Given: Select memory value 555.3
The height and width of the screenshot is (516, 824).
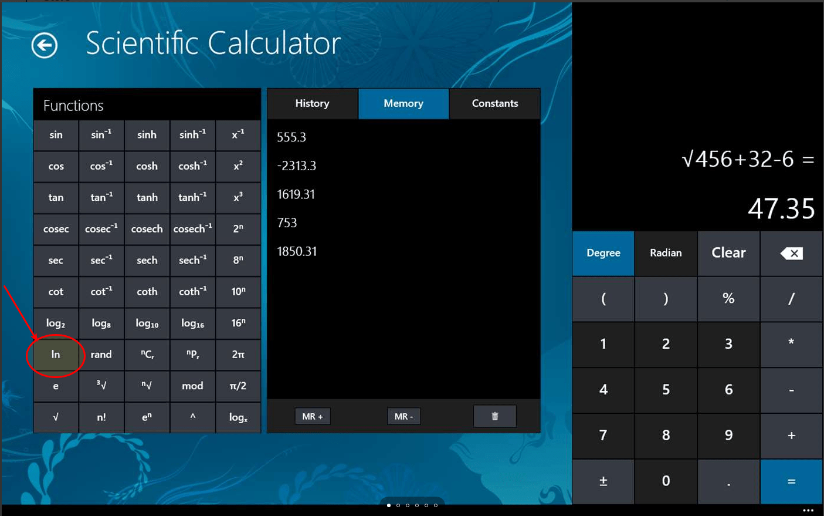Looking at the screenshot, I should click(x=291, y=137).
